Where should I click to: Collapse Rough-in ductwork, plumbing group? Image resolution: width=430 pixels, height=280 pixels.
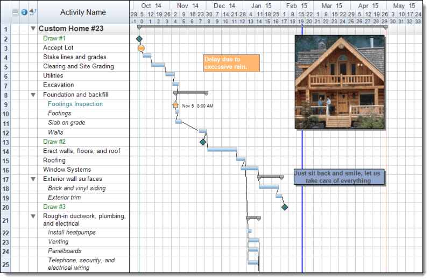tap(33, 216)
